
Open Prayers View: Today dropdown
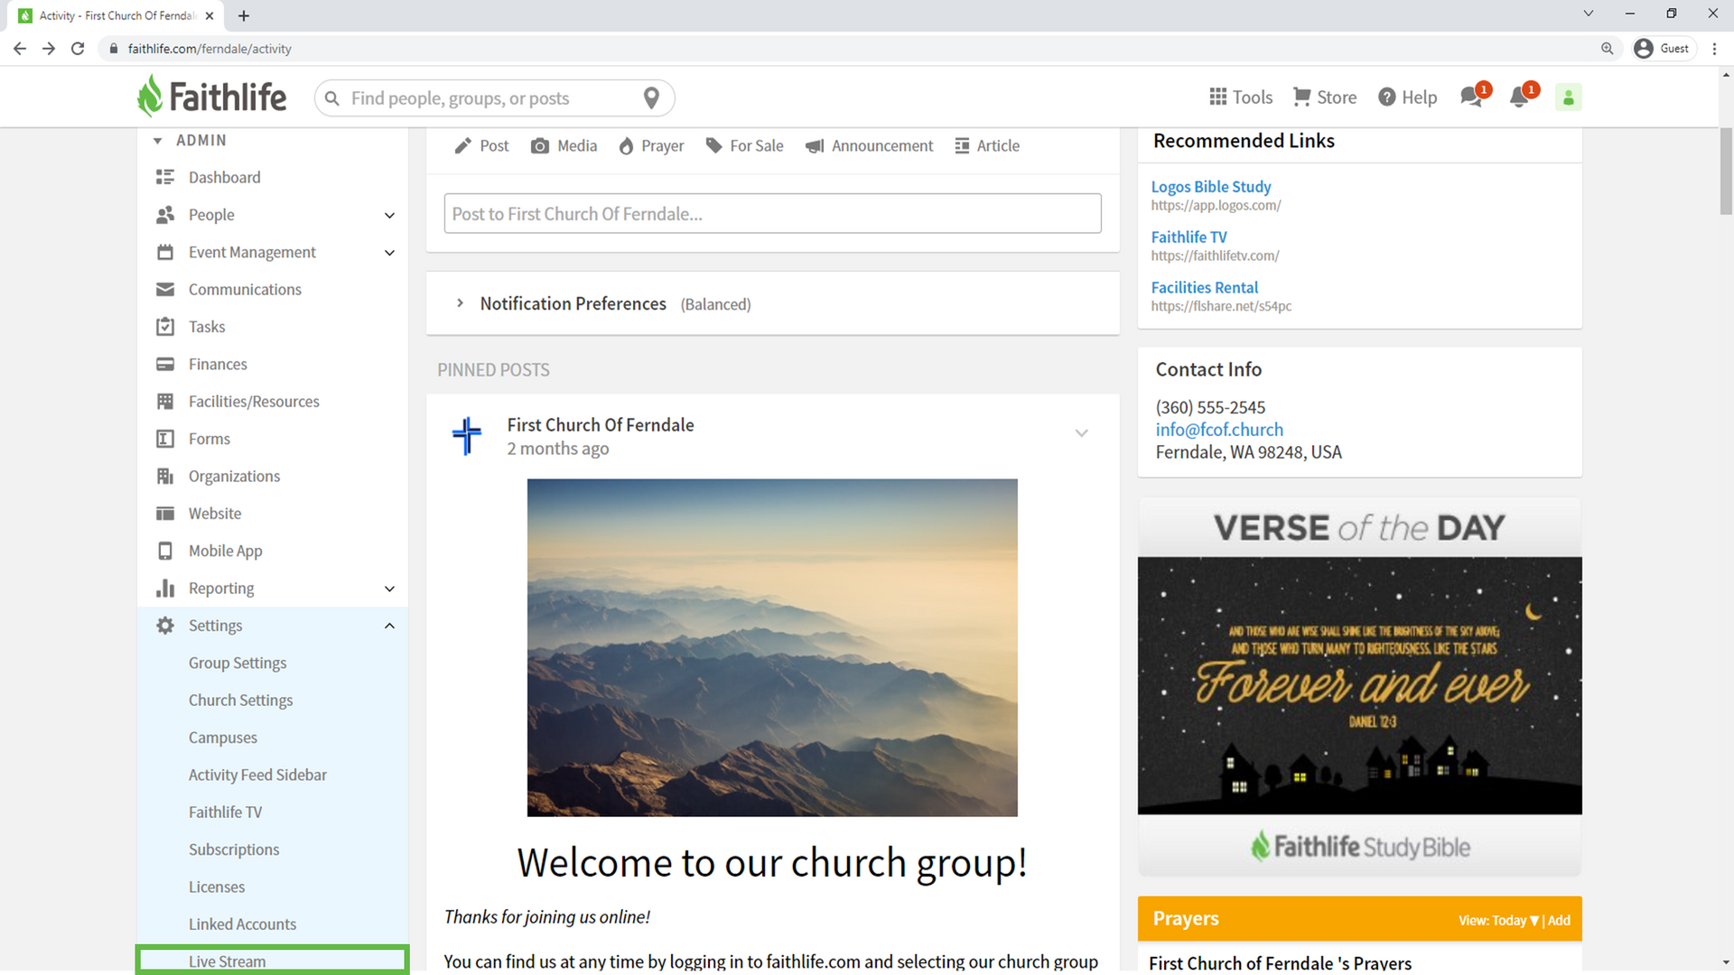pos(1498,920)
